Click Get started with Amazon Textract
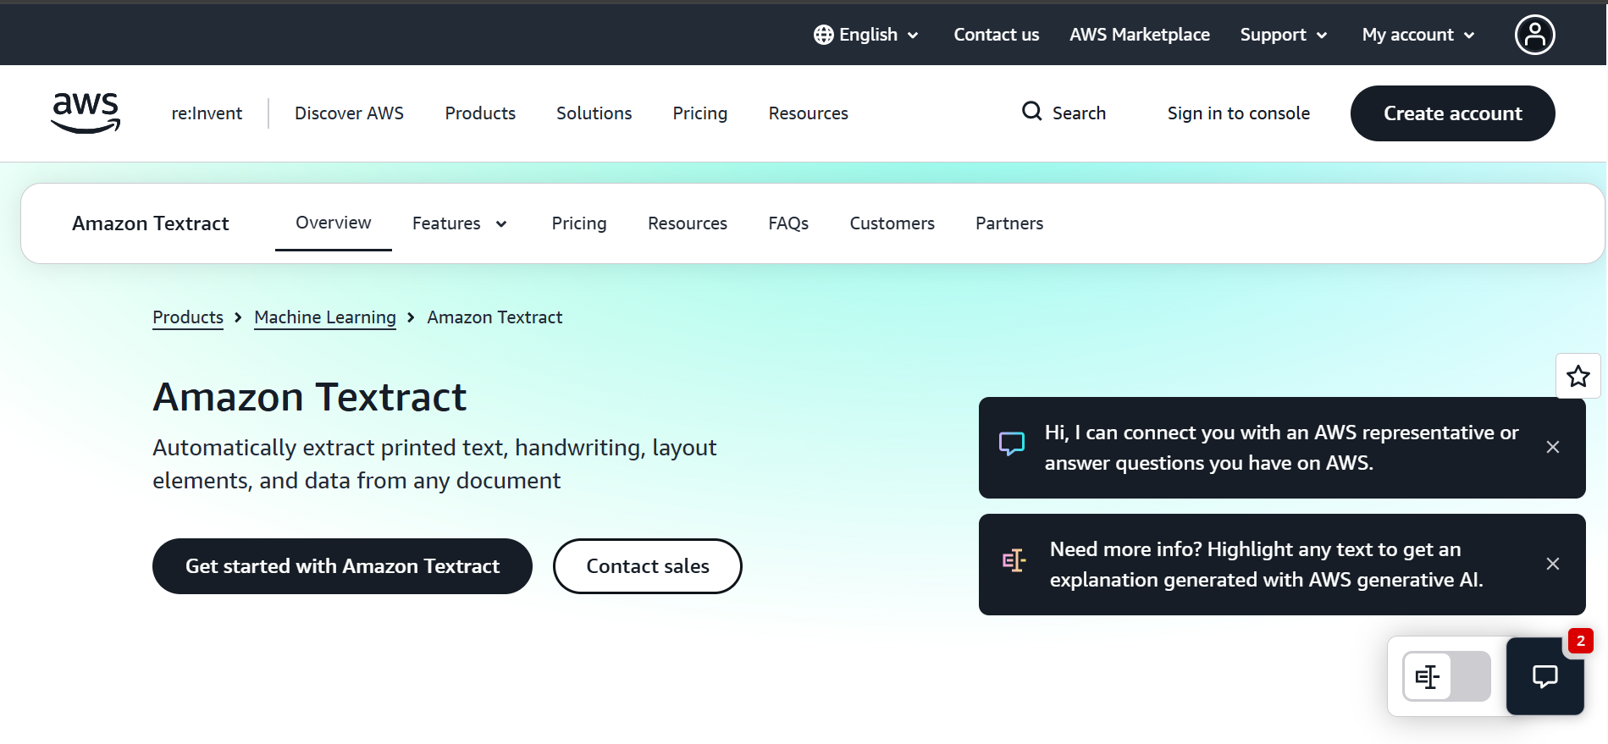Image resolution: width=1608 pixels, height=744 pixels. point(342,566)
